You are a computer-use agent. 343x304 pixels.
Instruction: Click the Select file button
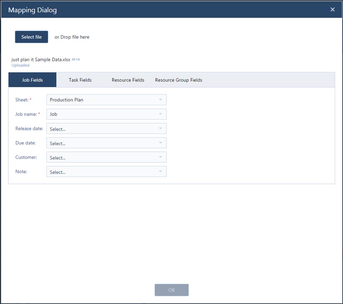32,37
